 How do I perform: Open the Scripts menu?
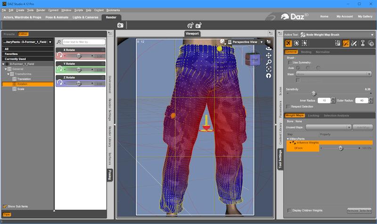point(78,10)
